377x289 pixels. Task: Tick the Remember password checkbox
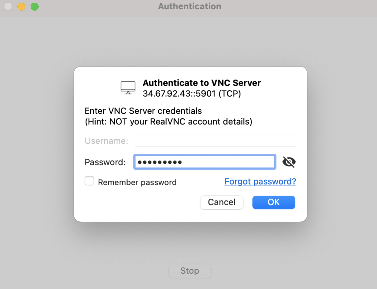pyautogui.click(x=89, y=181)
